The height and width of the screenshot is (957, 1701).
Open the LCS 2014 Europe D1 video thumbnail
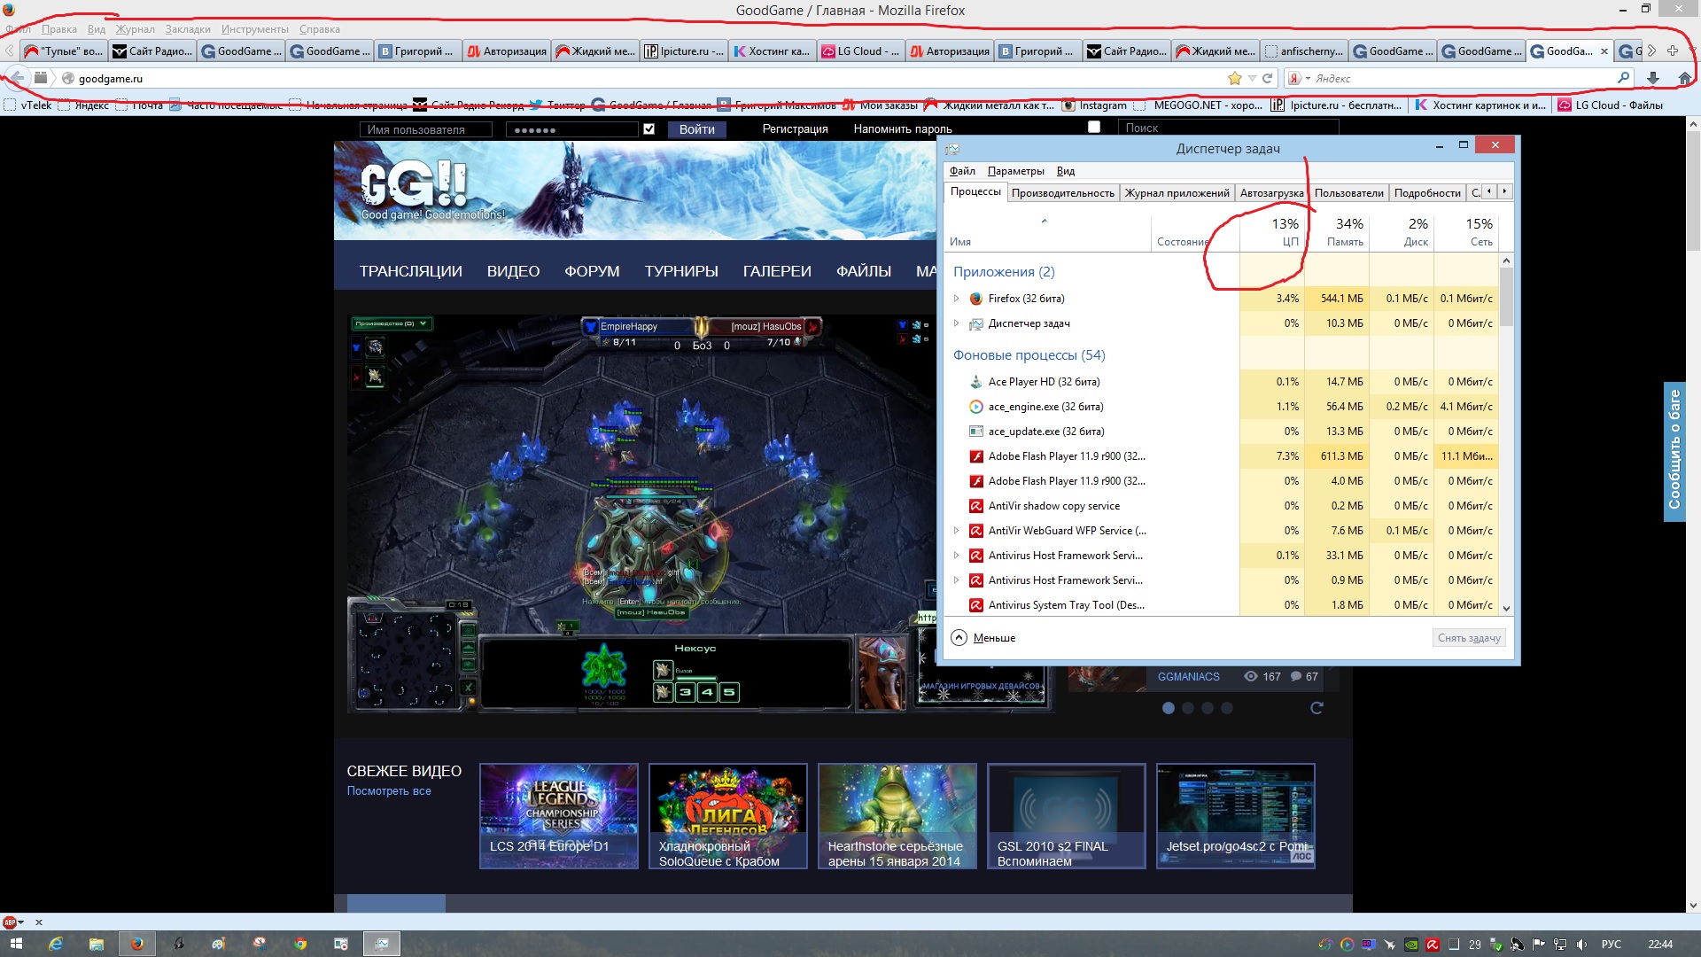point(558,815)
